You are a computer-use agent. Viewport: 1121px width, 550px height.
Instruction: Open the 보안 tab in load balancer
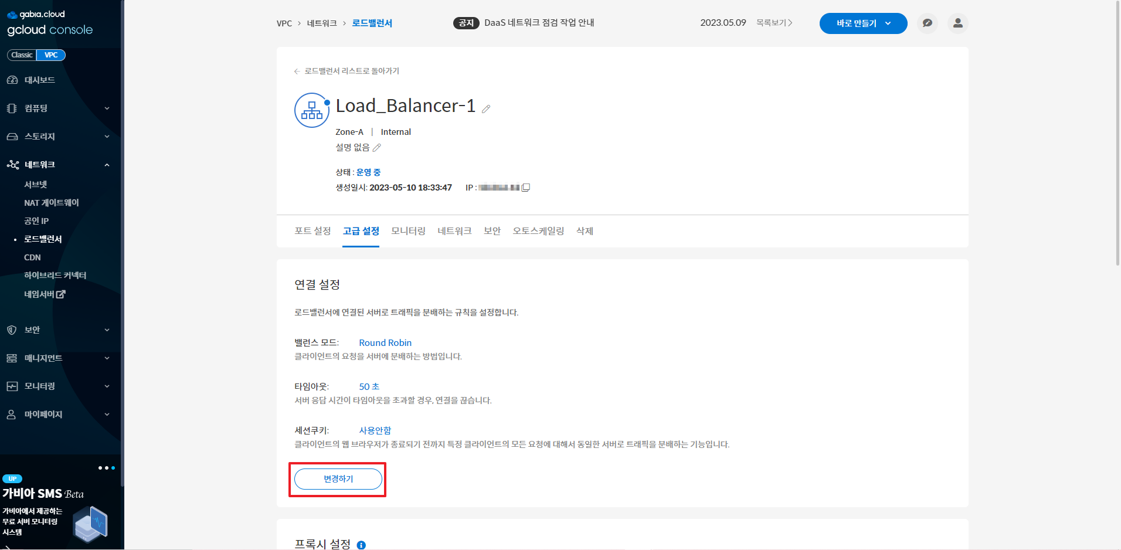[x=492, y=231]
